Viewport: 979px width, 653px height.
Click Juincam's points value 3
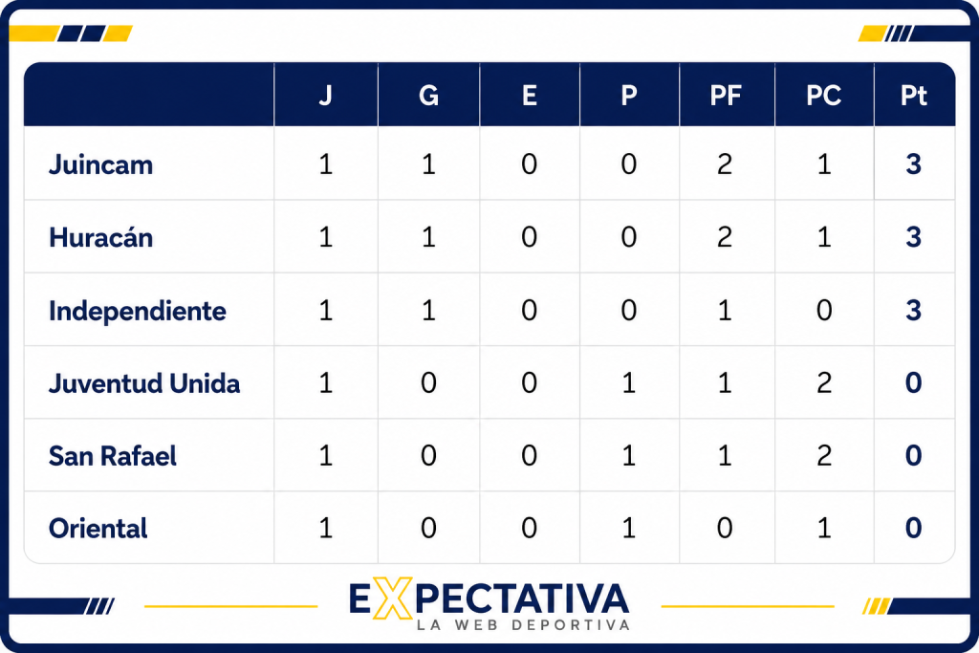tap(913, 164)
